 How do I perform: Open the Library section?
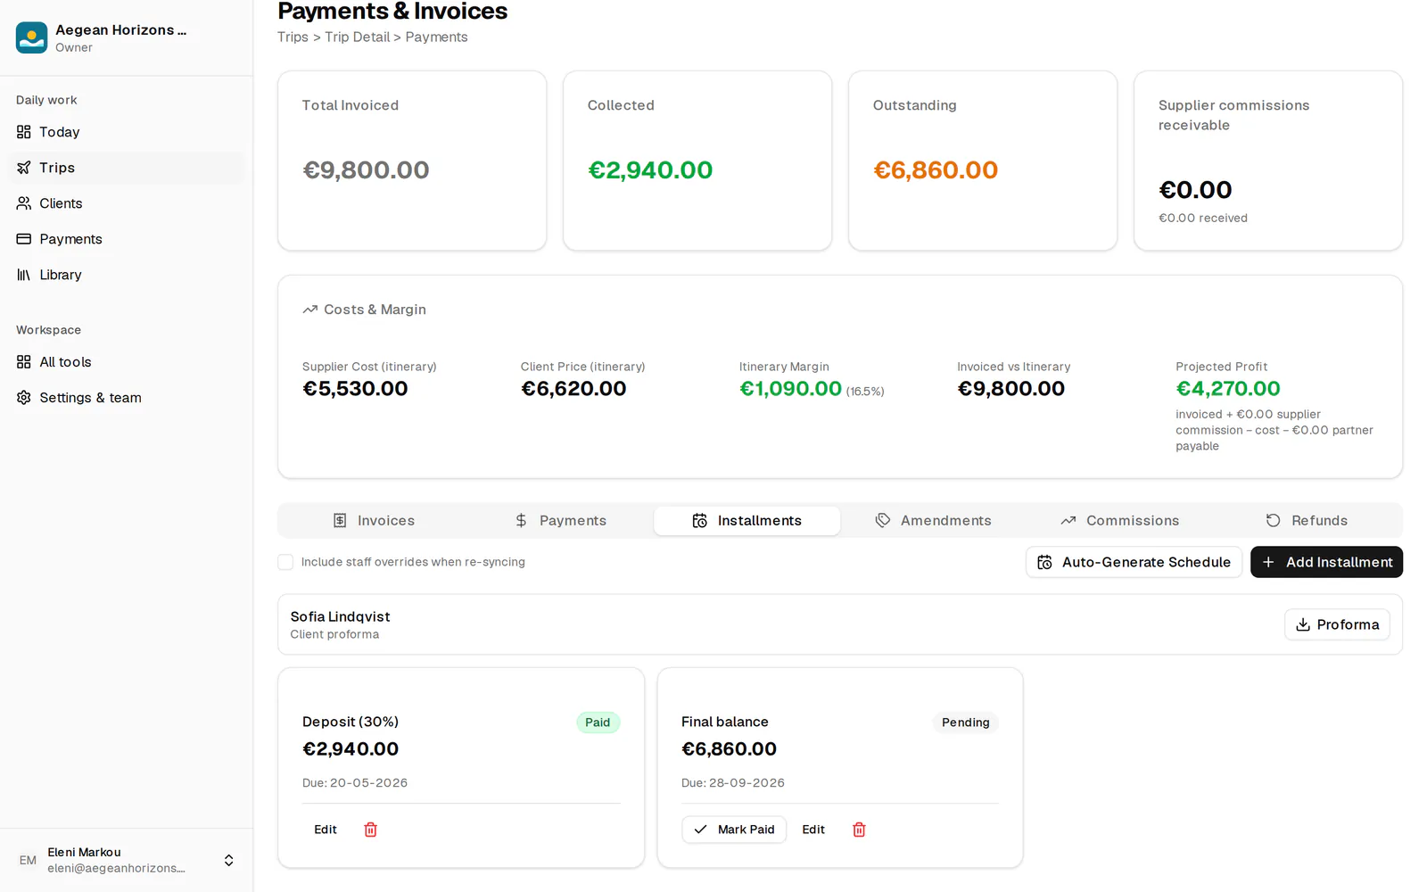127,275
